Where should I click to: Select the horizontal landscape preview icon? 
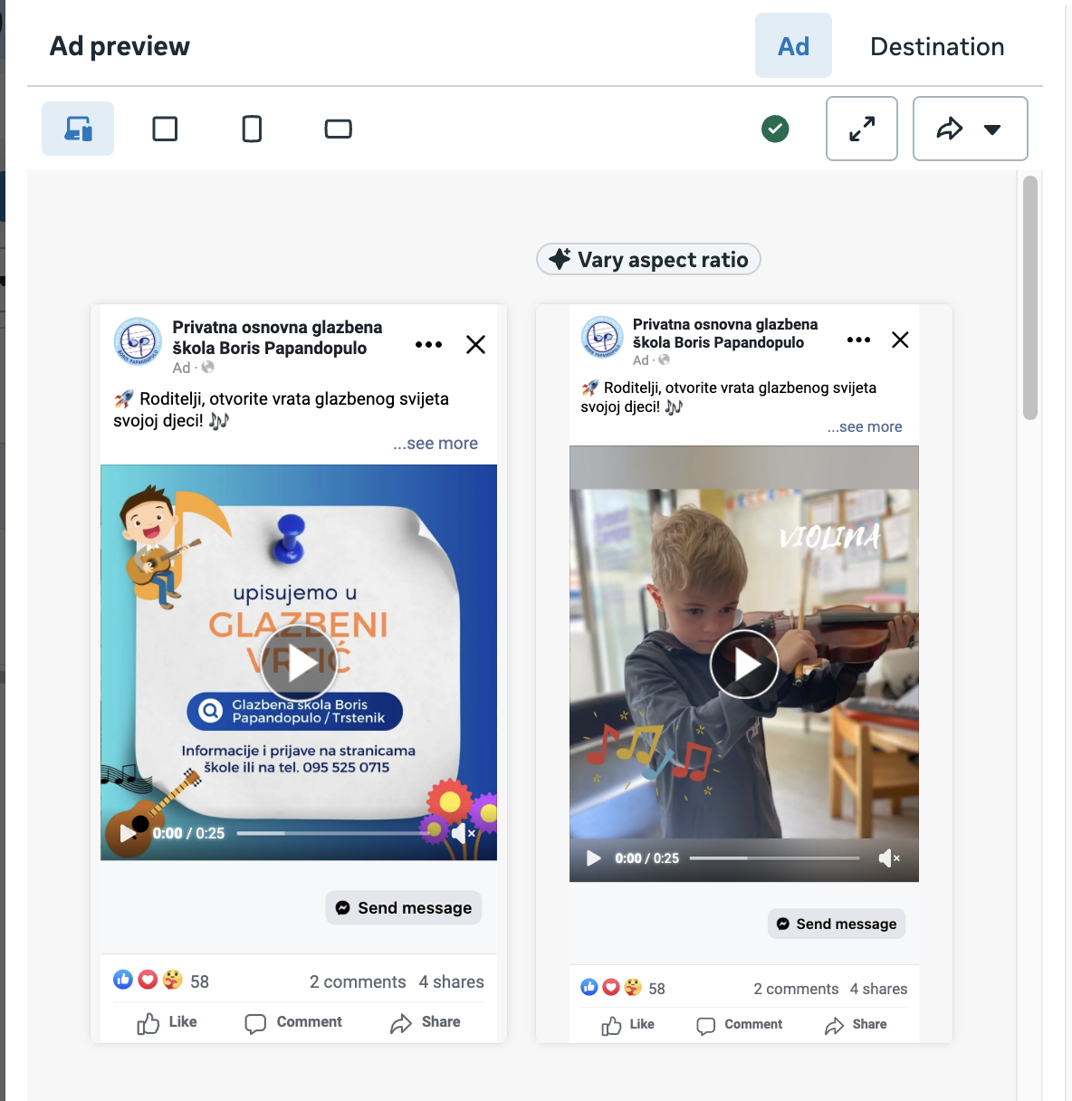338,129
